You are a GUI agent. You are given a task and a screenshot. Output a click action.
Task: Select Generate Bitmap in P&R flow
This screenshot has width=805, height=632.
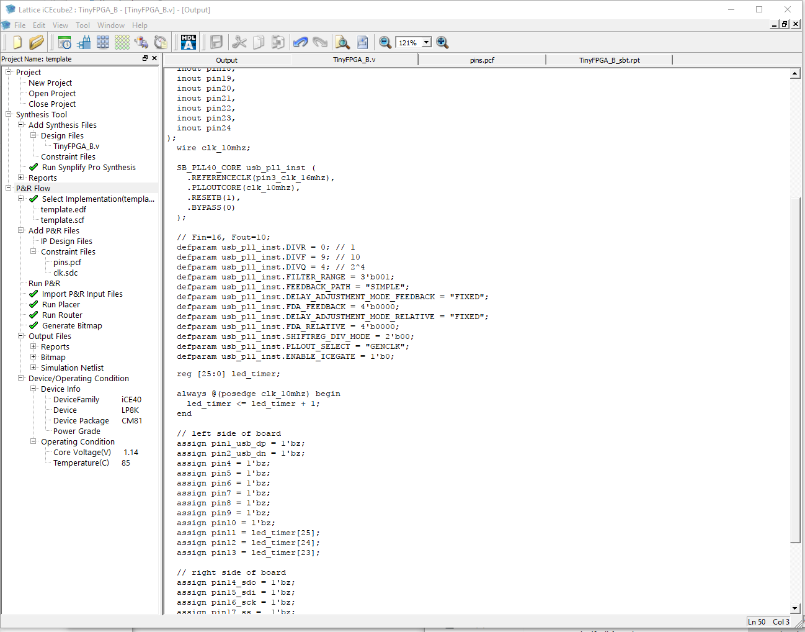click(x=72, y=326)
